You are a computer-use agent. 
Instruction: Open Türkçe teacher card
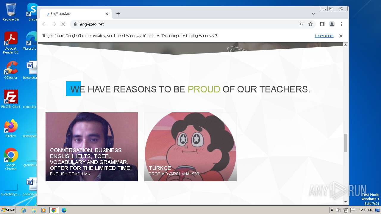click(190, 147)
